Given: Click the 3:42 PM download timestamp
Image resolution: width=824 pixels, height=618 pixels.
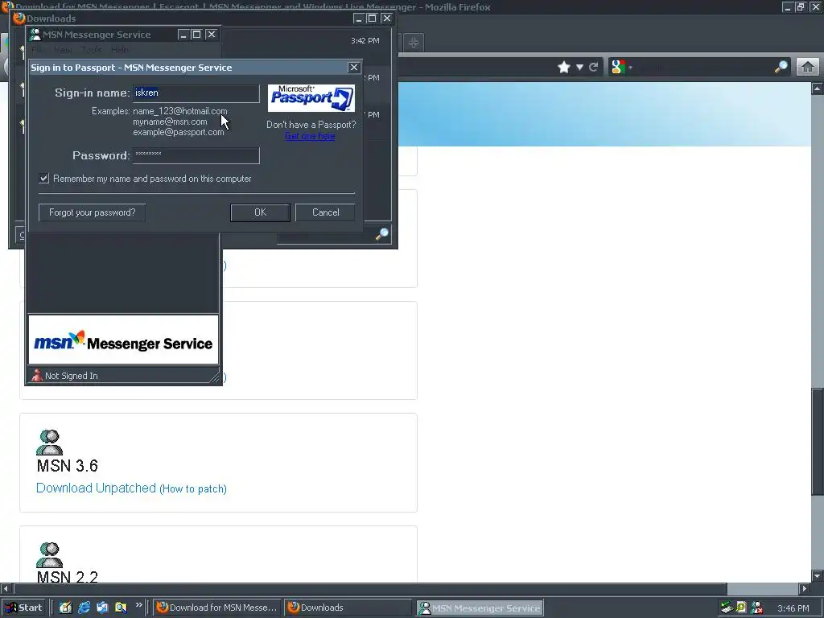Looking at the screenshot, I should [x=365, y=40].
